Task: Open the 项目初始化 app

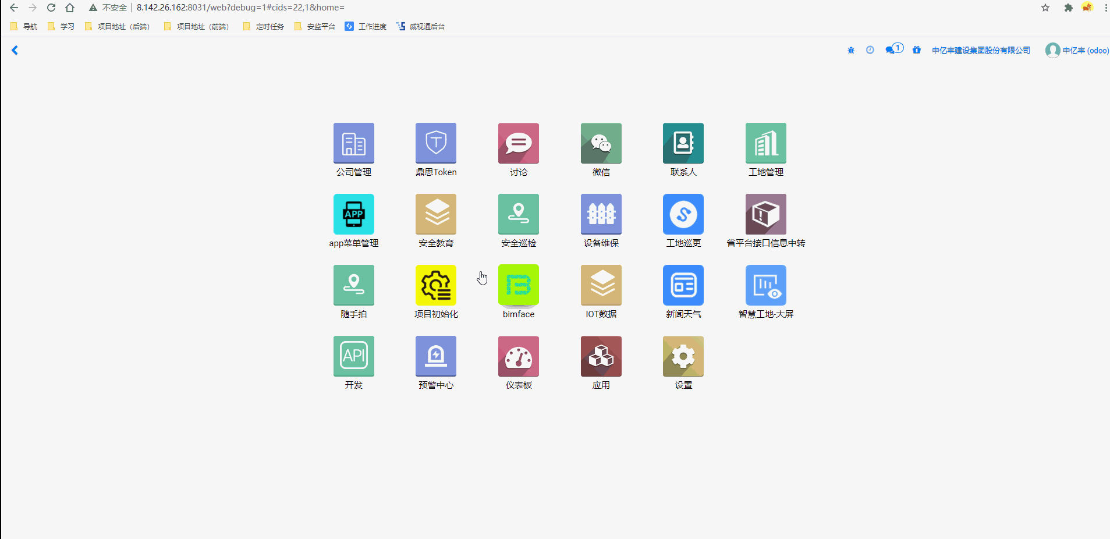Action: coord(436,285)
